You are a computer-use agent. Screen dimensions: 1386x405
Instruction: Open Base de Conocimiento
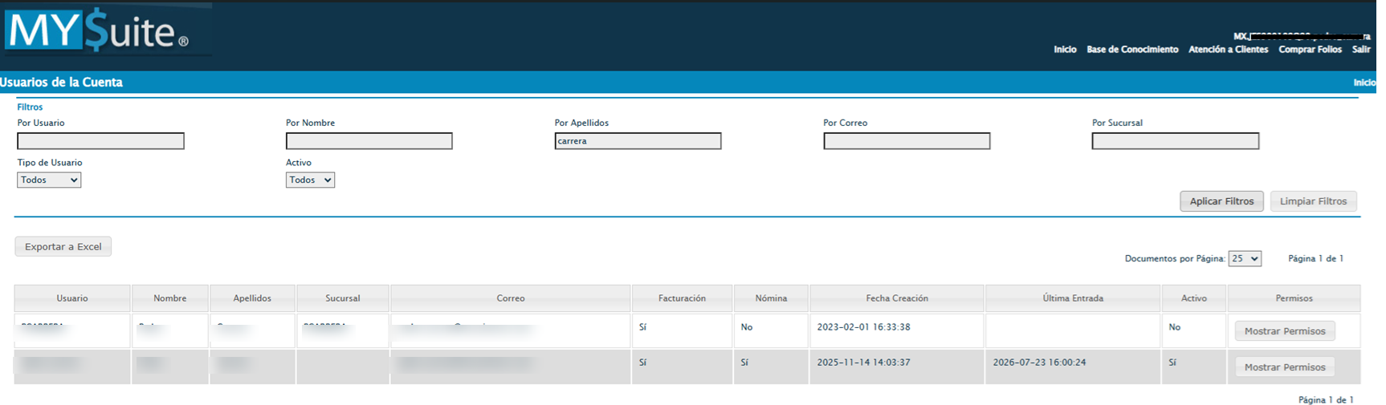point(1132,50)
